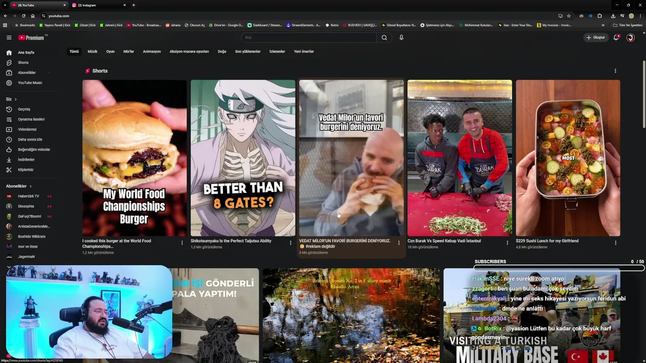Select the Oyun filter chip
The image size is (646, 363).
pyautogui.click(x=110, y=51)
